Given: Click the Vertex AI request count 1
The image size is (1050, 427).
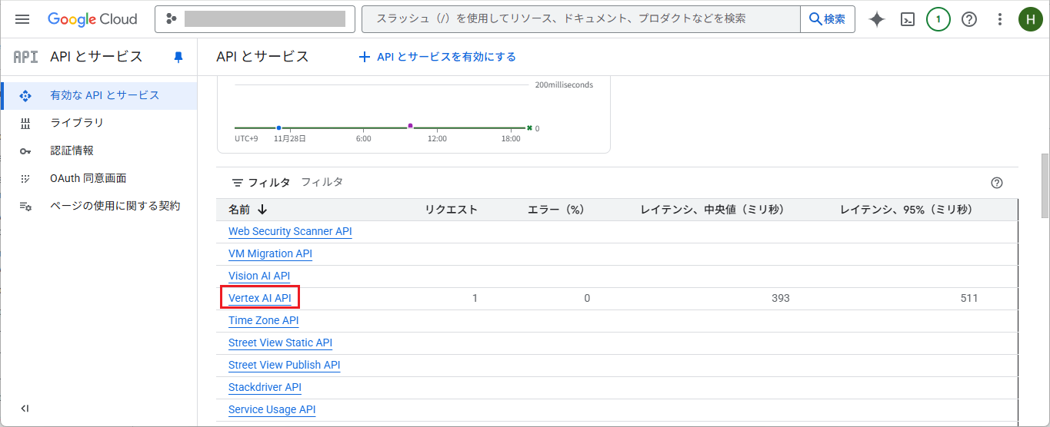Looking at the screenshot, I should [475, 298].
